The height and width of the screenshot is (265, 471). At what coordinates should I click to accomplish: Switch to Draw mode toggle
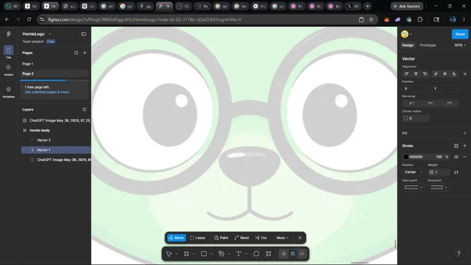click(x=283, y=254)
